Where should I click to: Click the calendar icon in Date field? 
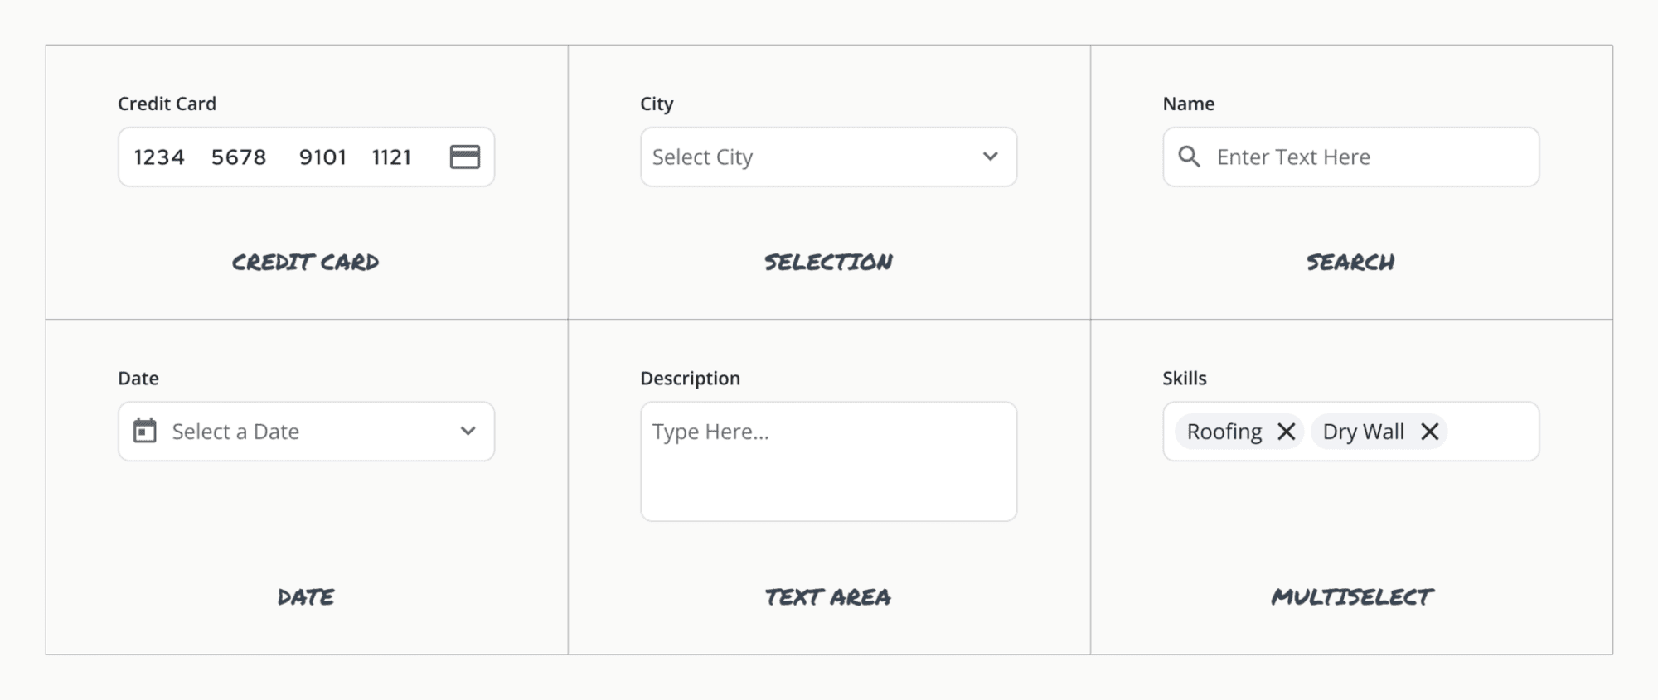pos(145,431)
